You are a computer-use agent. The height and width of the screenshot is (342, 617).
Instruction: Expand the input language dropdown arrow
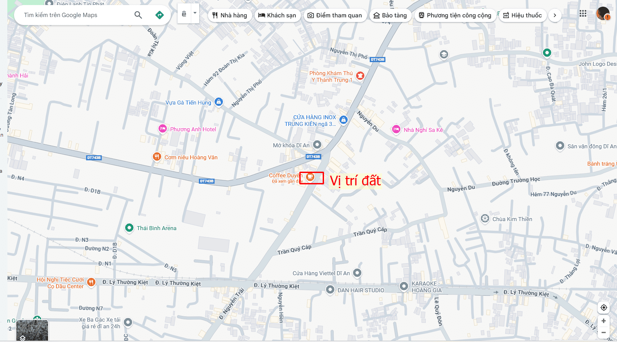[195, 13]
